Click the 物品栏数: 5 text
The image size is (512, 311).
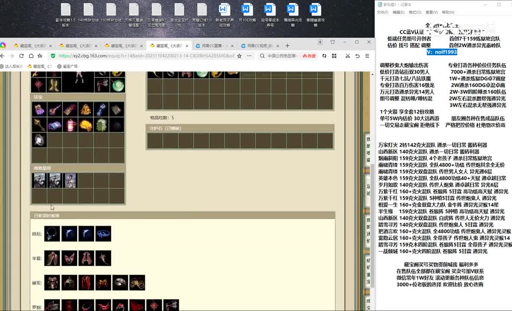[x=162, y=118]
